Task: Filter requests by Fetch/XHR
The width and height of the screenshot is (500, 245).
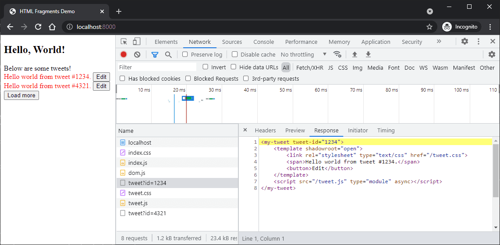Action: pyautogui.click(x=310, y=67)
